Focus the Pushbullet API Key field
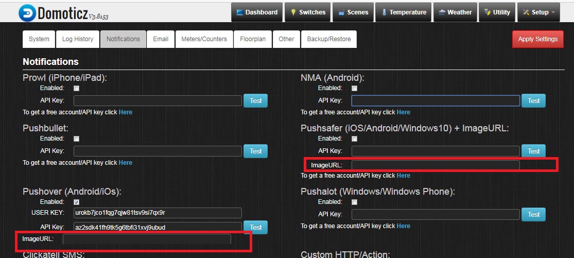This screenshot has width=574, height=258. point(158,151)
